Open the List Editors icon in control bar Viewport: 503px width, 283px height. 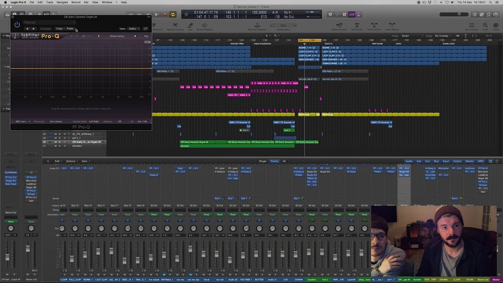pyautogui.click(x=475, y=15)
